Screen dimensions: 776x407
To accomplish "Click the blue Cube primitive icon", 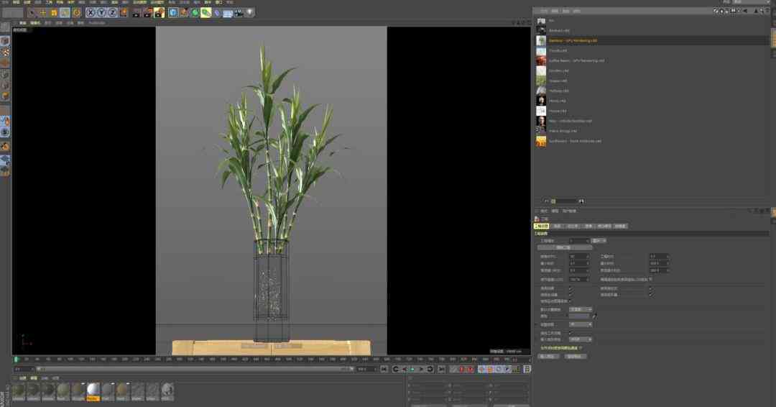I will (173, 13).
